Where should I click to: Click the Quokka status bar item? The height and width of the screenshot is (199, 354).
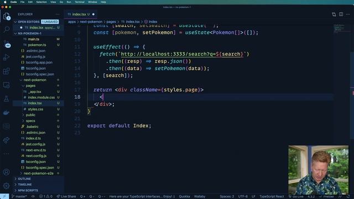pos(184,197)
